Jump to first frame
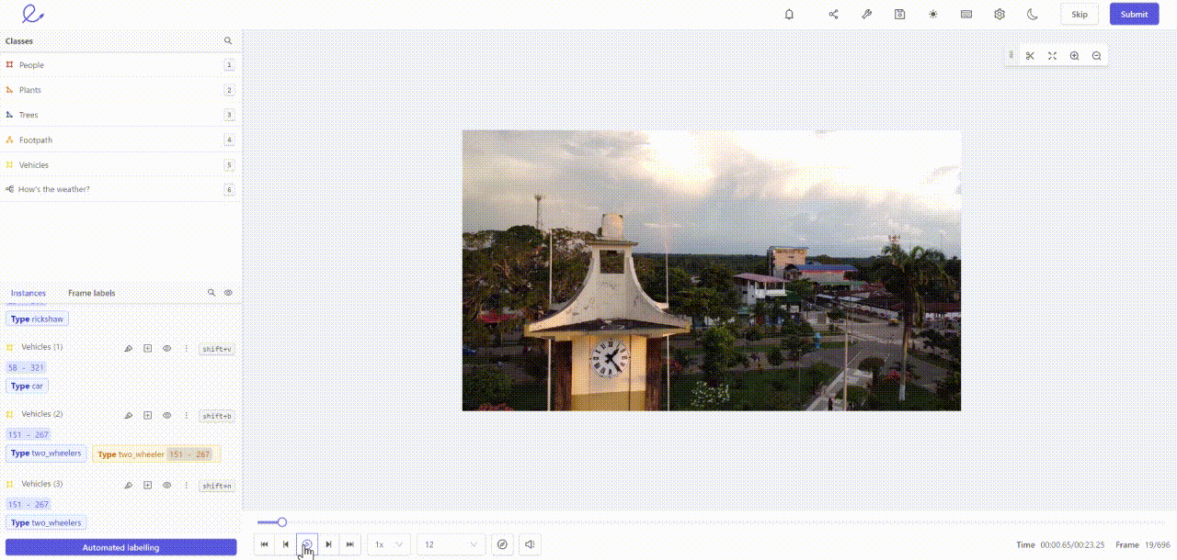 click(264, 544)
